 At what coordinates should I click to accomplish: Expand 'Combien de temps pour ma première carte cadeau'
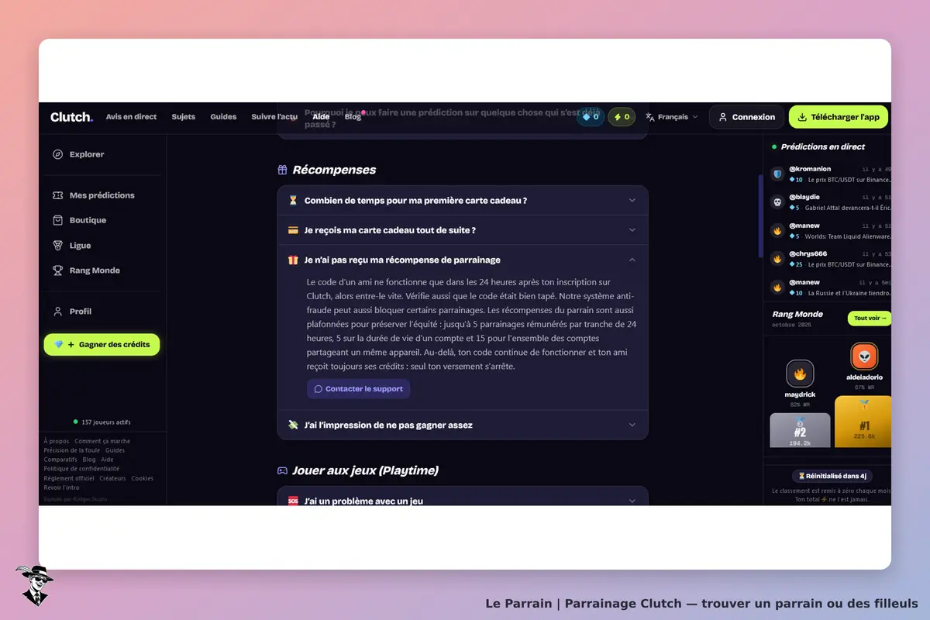[x=463, y=200]
